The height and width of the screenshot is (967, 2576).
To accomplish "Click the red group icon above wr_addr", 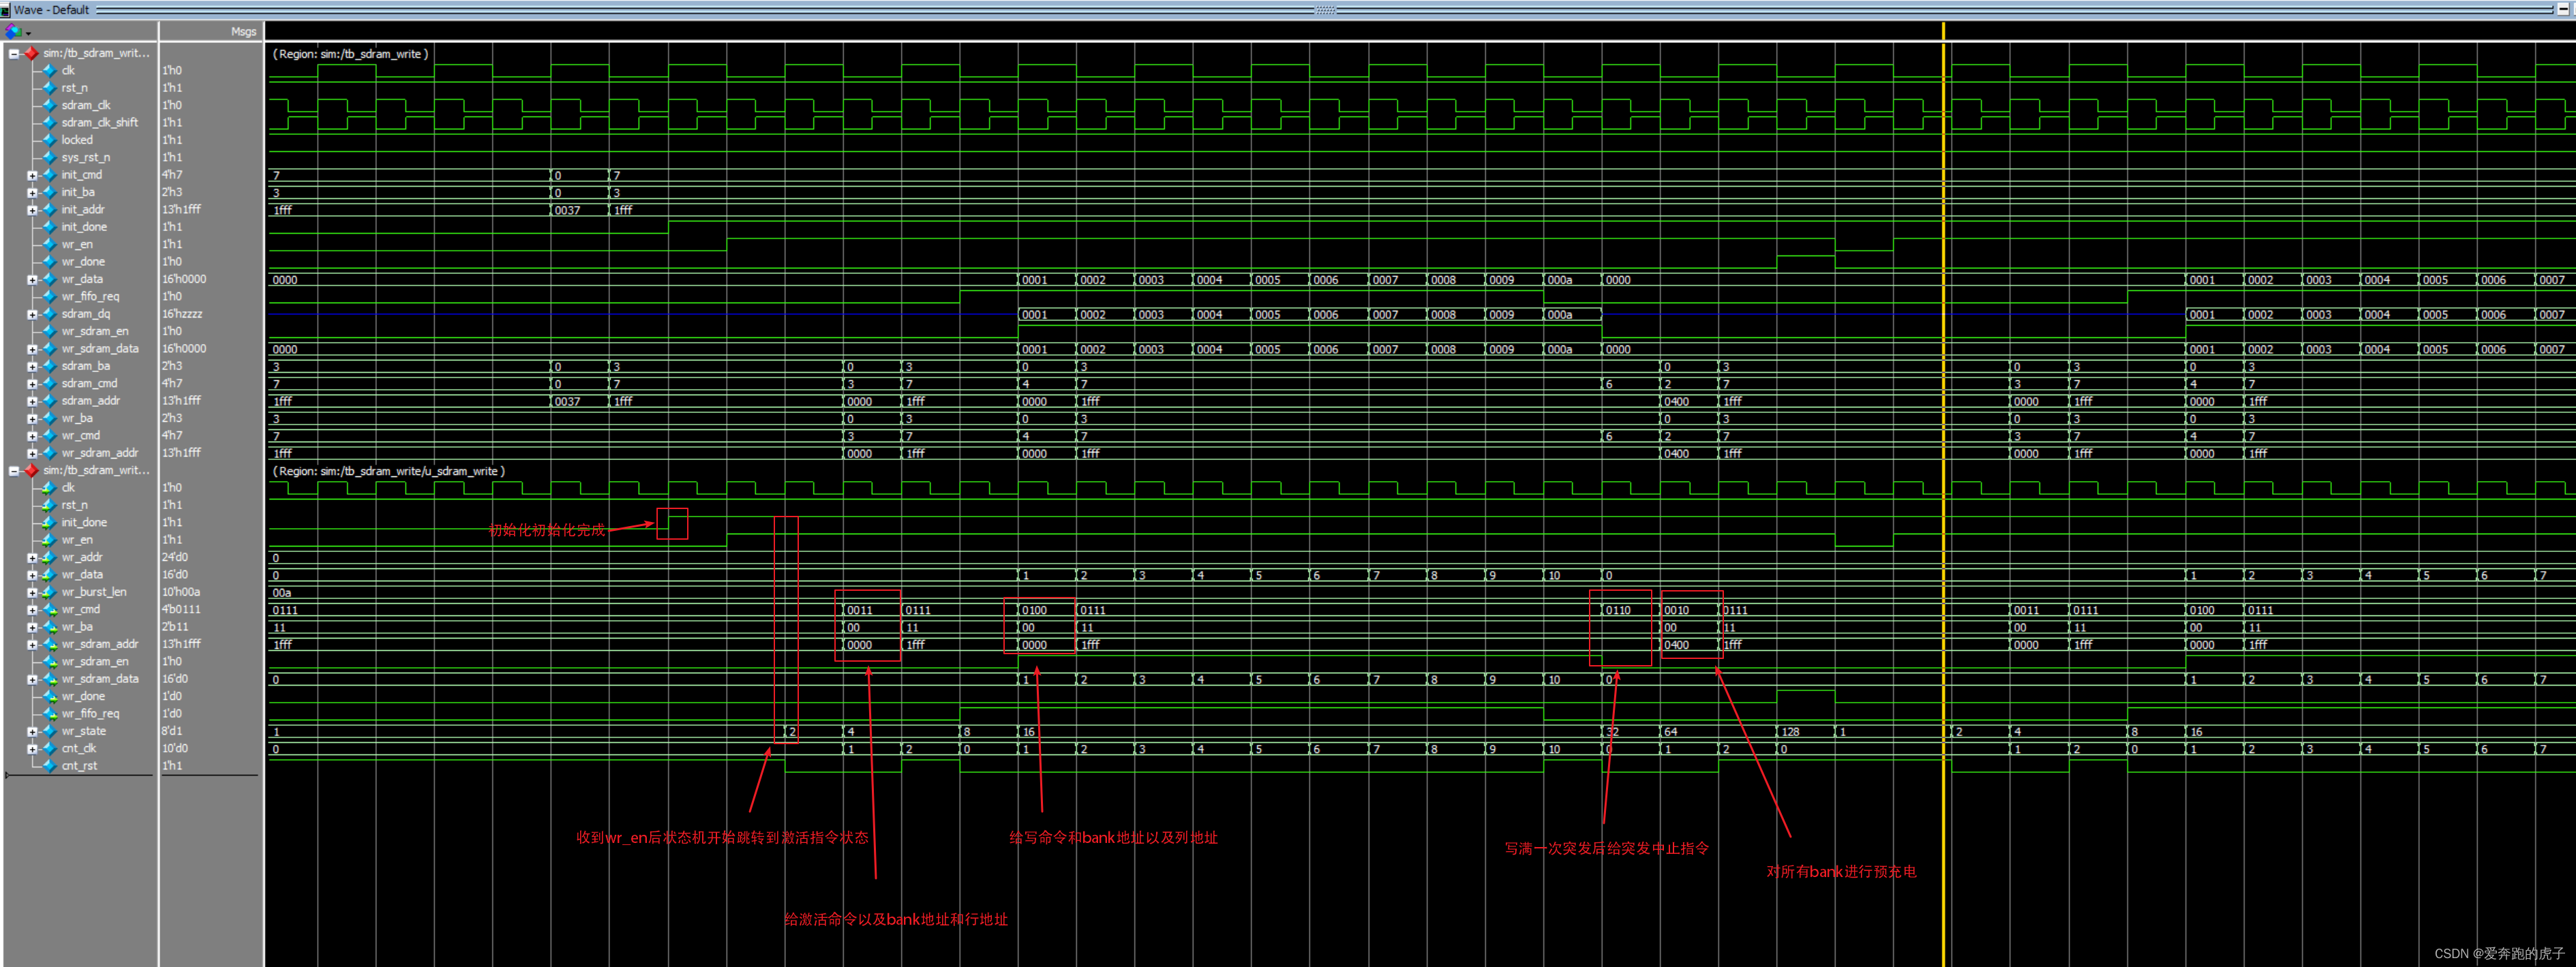I will coord(31,470).
